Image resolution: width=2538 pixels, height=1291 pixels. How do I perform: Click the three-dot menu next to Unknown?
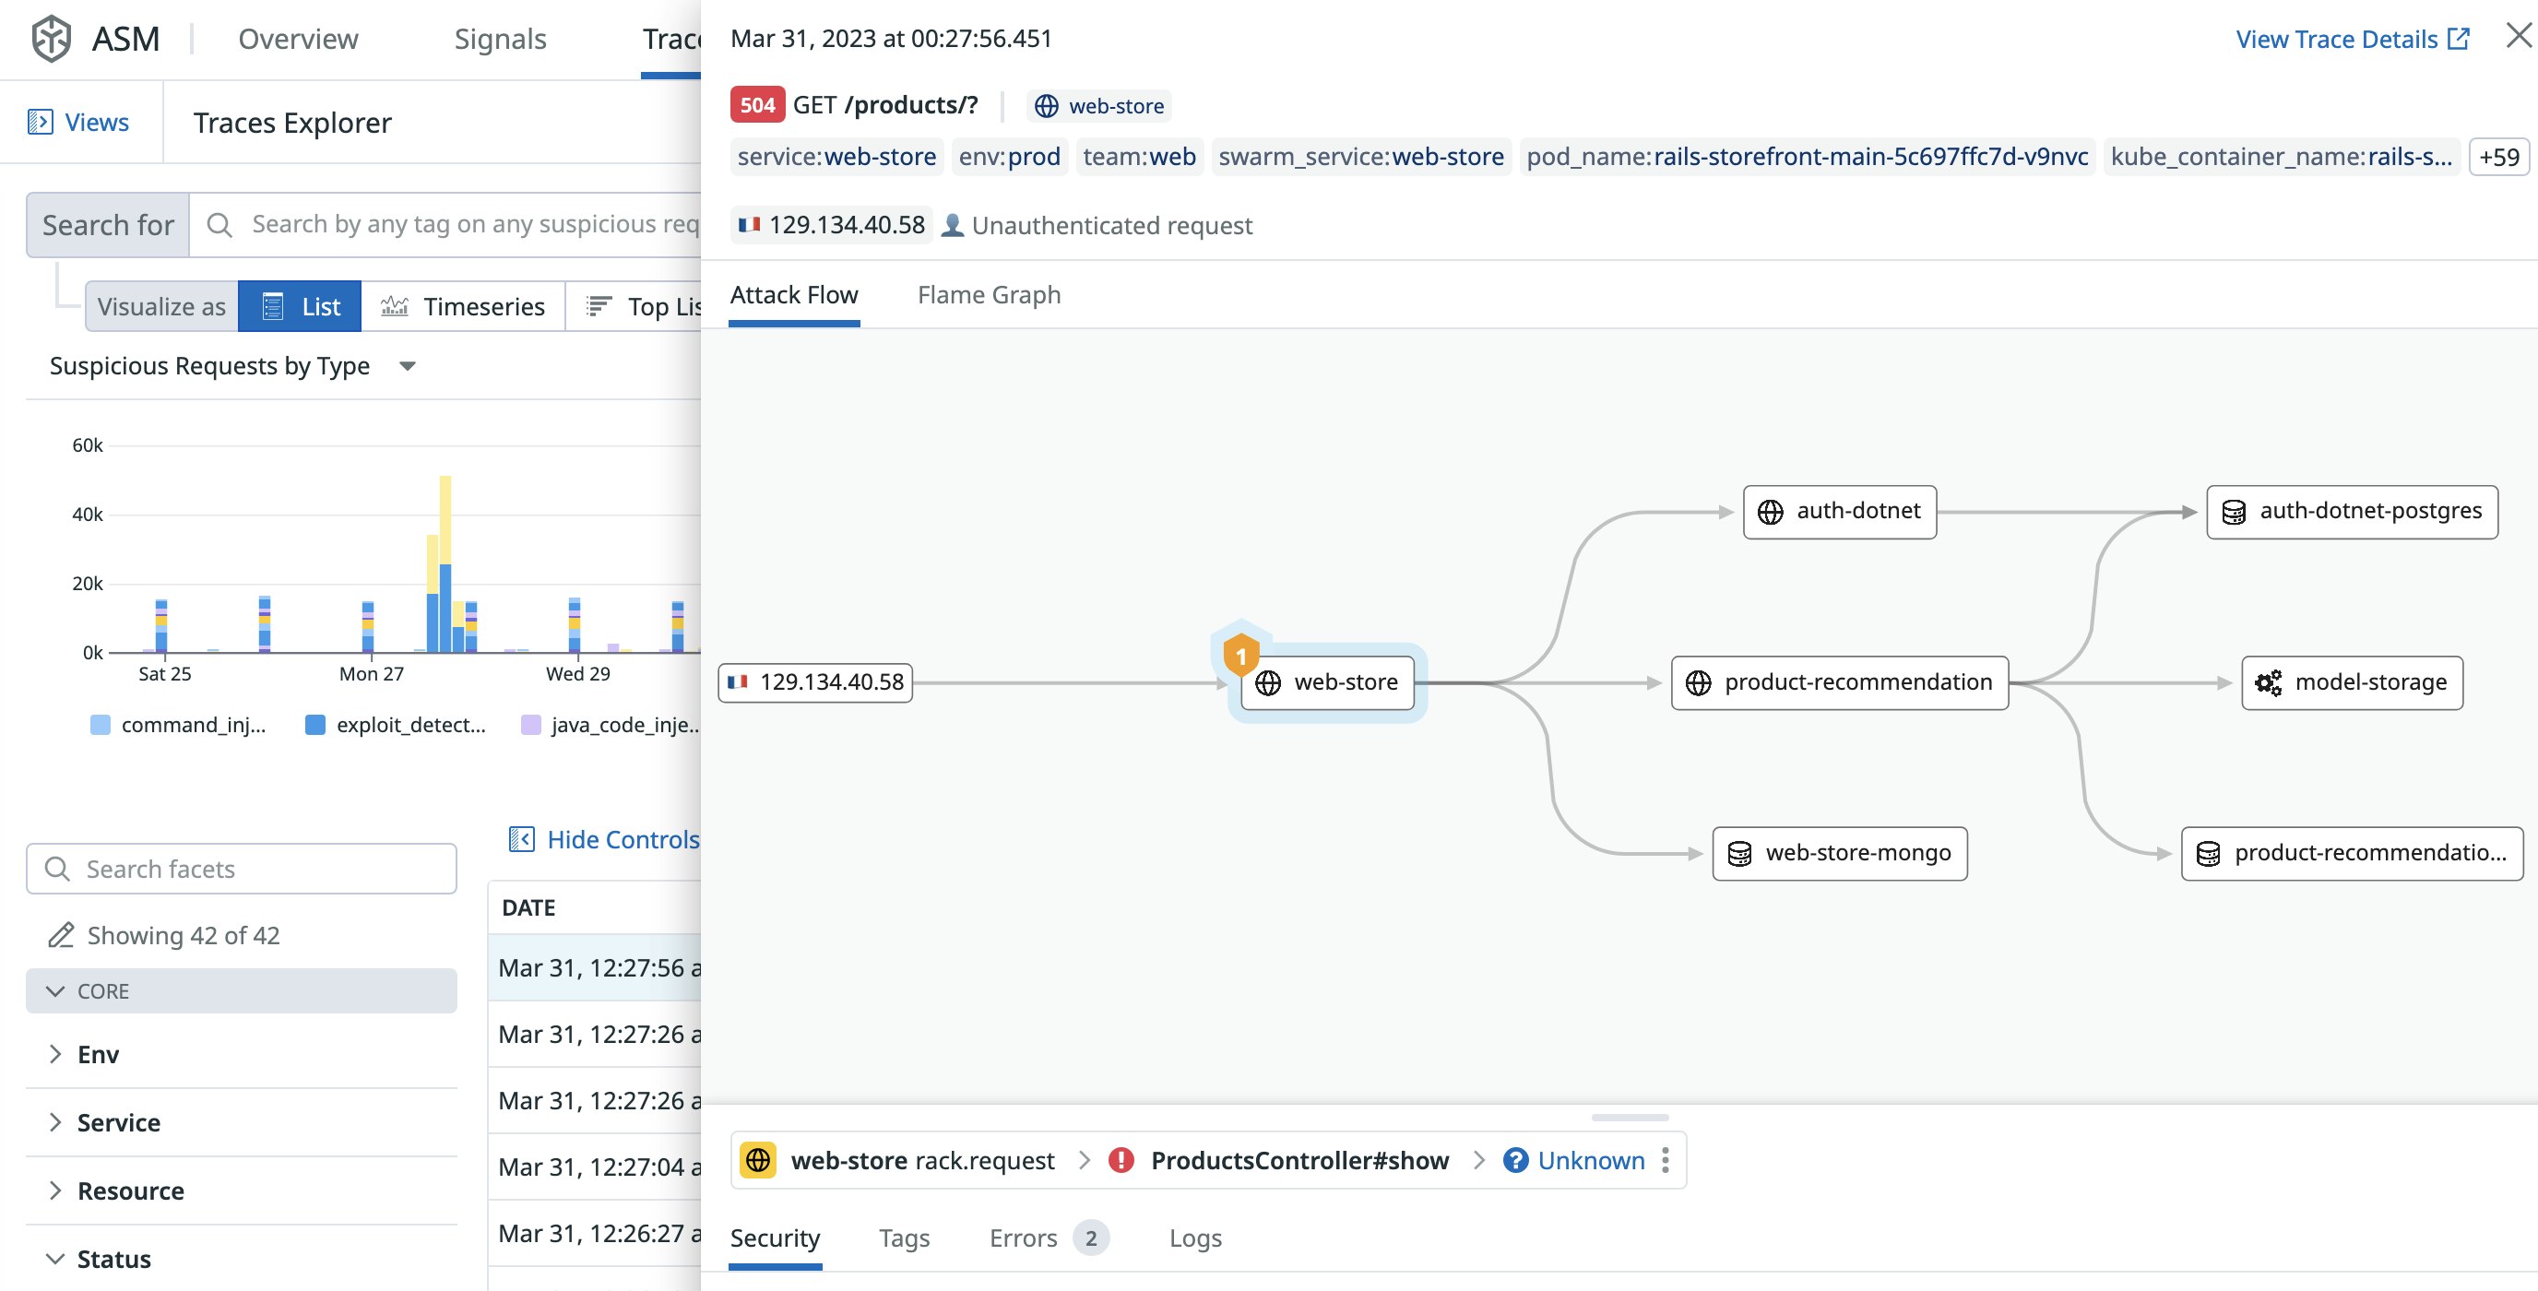(x=1665, y=1160)
